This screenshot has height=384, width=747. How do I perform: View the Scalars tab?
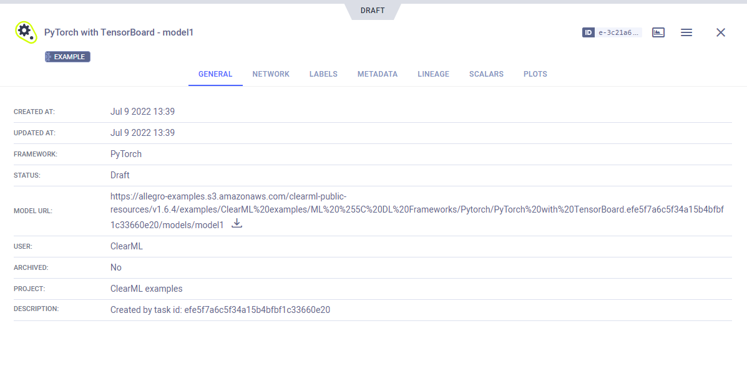[x=486, y=74]
